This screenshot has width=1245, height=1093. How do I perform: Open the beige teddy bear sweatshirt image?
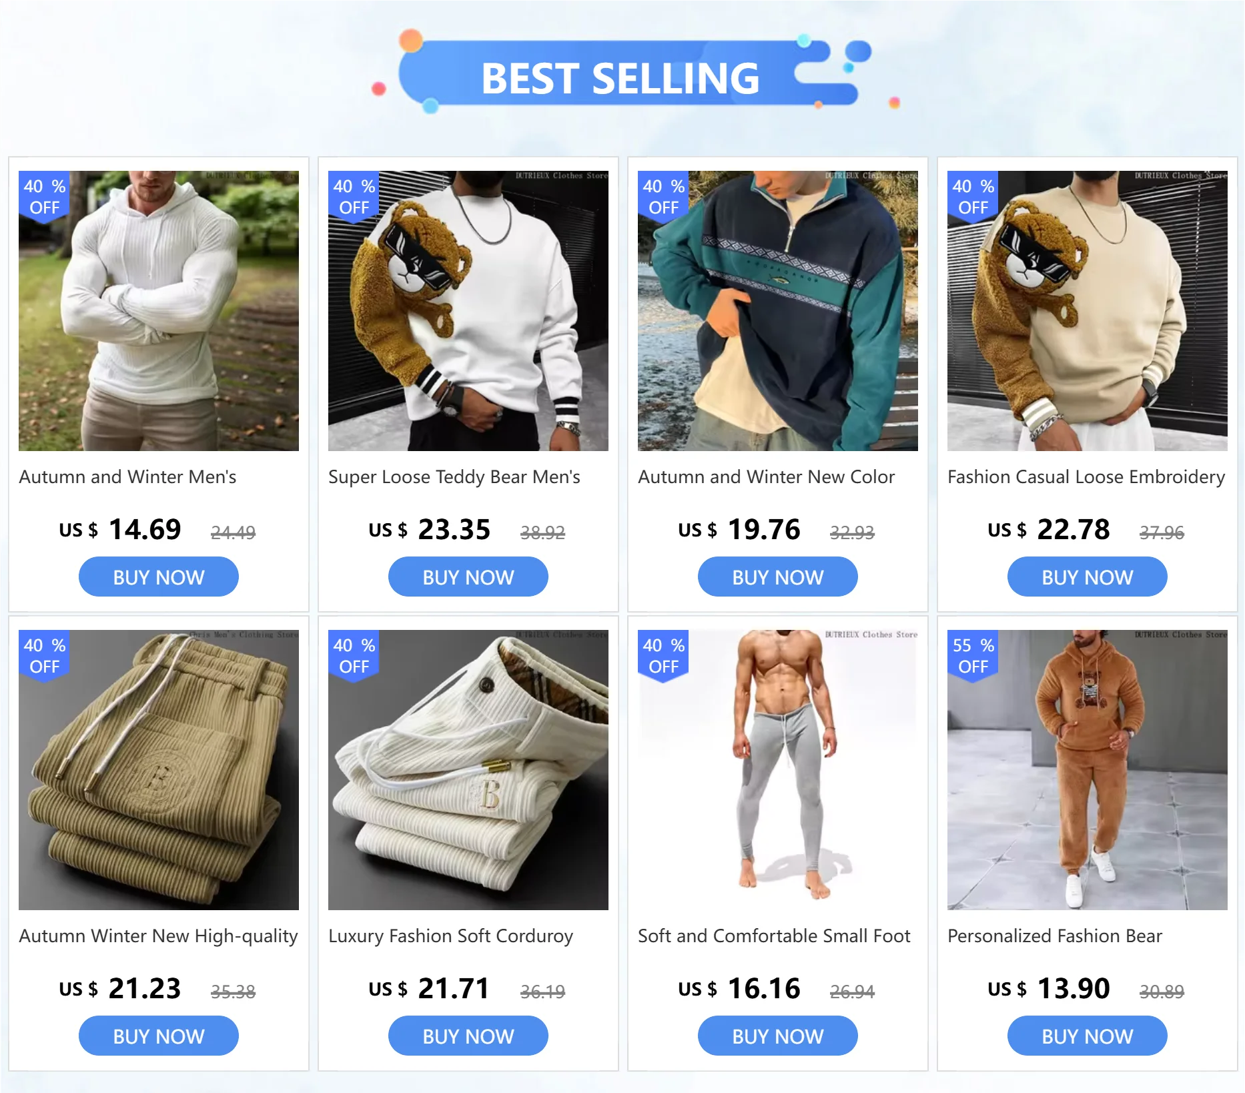point(1088,311)
